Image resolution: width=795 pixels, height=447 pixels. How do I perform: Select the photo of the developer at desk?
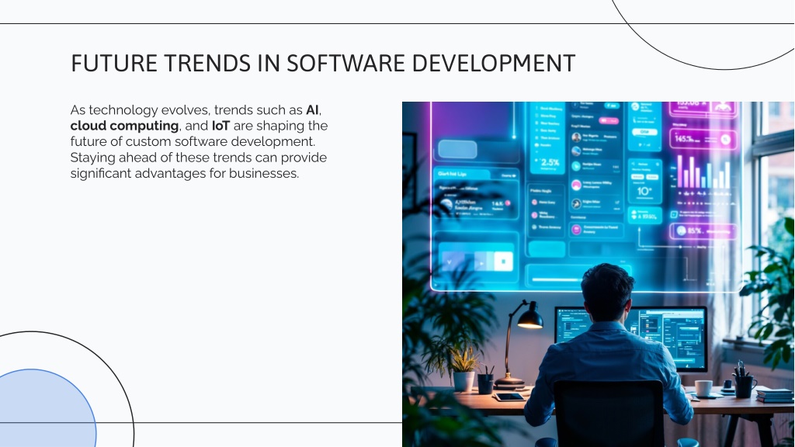(x=599, y=274)
